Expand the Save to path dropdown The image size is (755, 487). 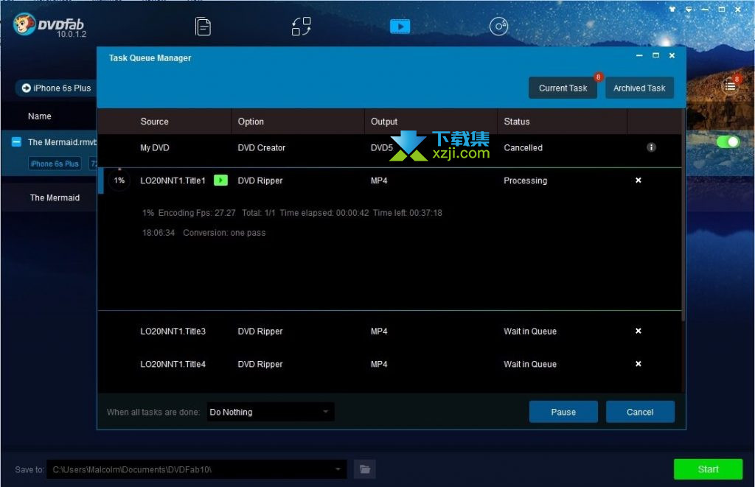pyautogui.click(x=338, y=469)
